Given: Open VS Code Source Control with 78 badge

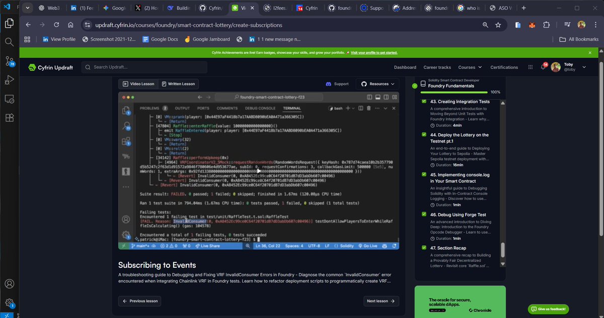Looking at the screenshot, I should 10,61.
